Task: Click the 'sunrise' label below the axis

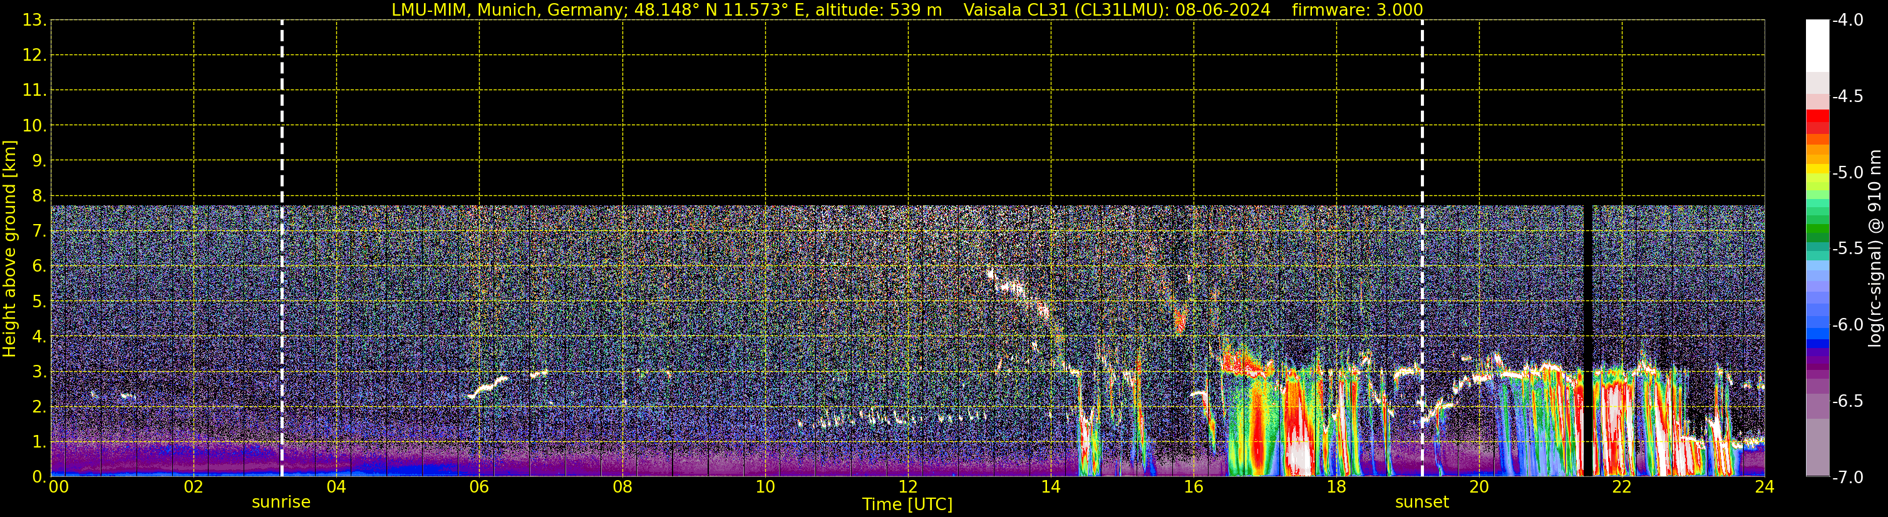Action: point(281,503)
